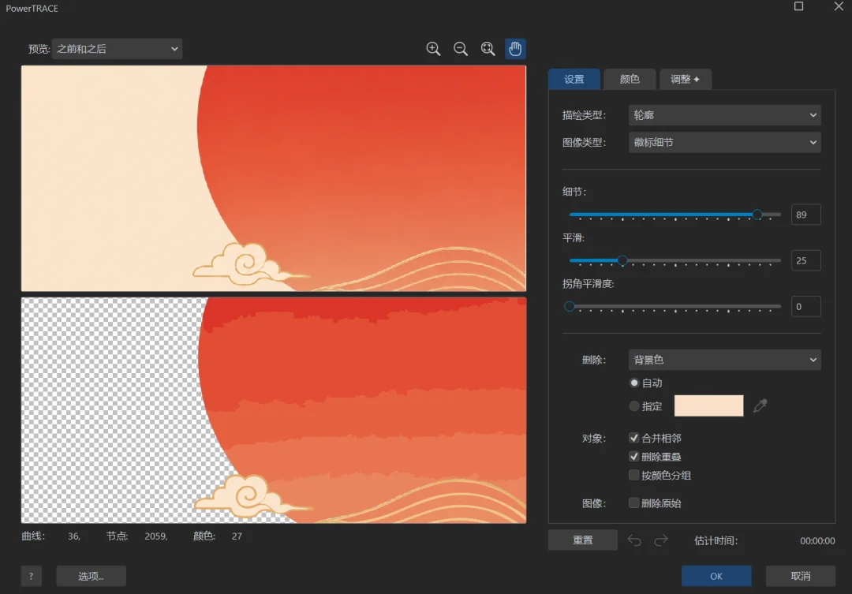Click the estimated time value 00:00:00

pos(817,540)
